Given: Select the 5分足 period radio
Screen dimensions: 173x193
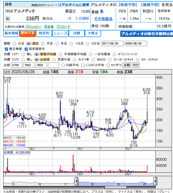Looking at the screenshot, I should [88, 44].
